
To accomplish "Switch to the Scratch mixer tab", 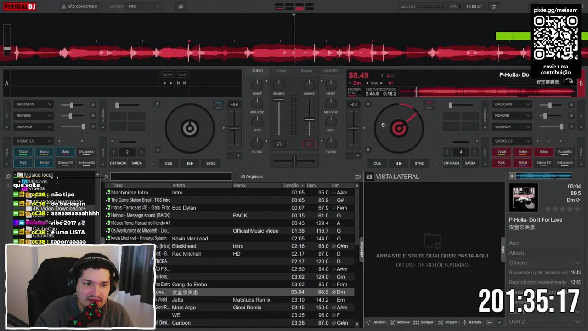I will pos(306,71).
